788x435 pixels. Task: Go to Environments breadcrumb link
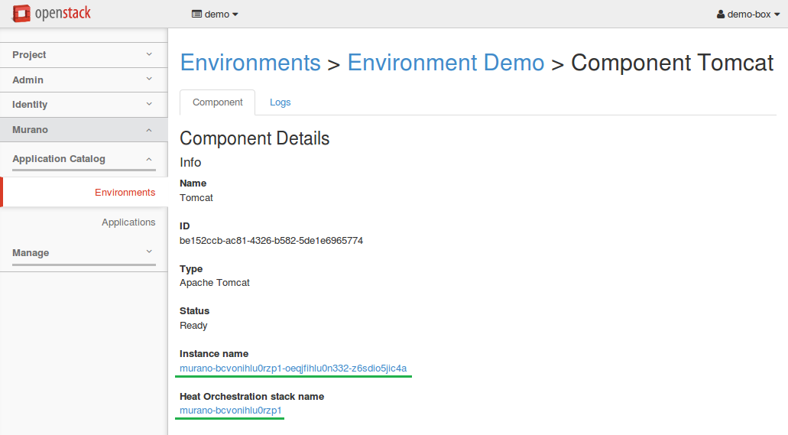pos(250,63)
